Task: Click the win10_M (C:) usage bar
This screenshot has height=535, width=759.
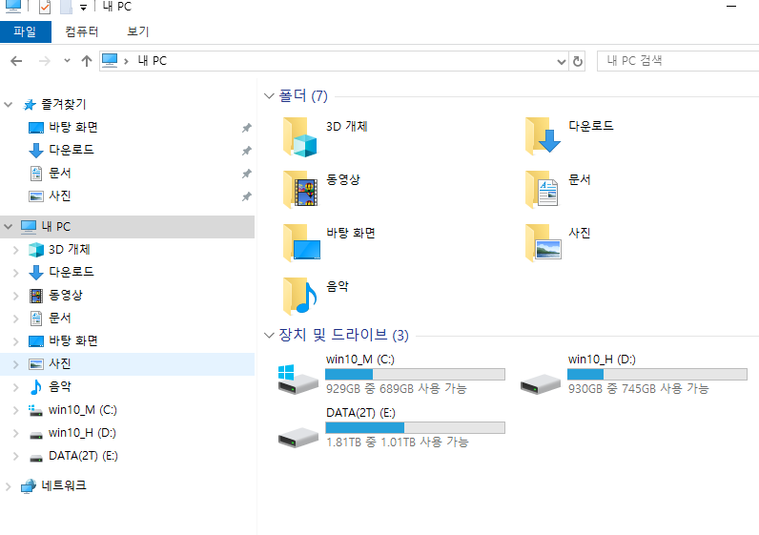Action: tap(416, 374)
